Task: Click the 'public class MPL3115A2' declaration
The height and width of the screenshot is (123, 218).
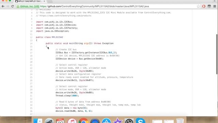Action: click(x=49, y=37)
